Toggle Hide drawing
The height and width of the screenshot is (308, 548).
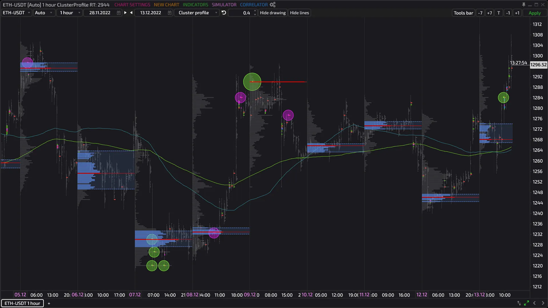pos(273,13)
